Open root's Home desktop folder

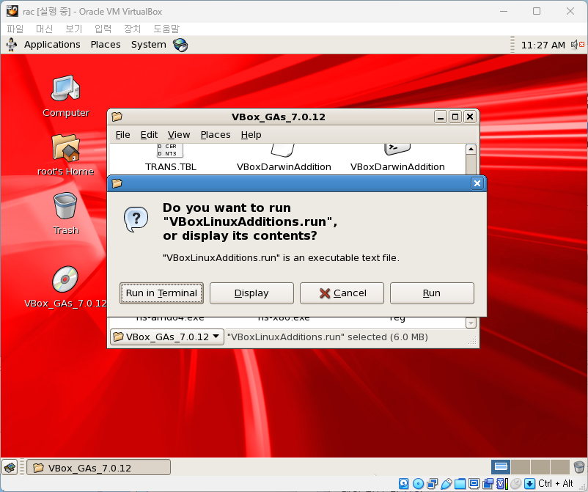tap(66, 155)
